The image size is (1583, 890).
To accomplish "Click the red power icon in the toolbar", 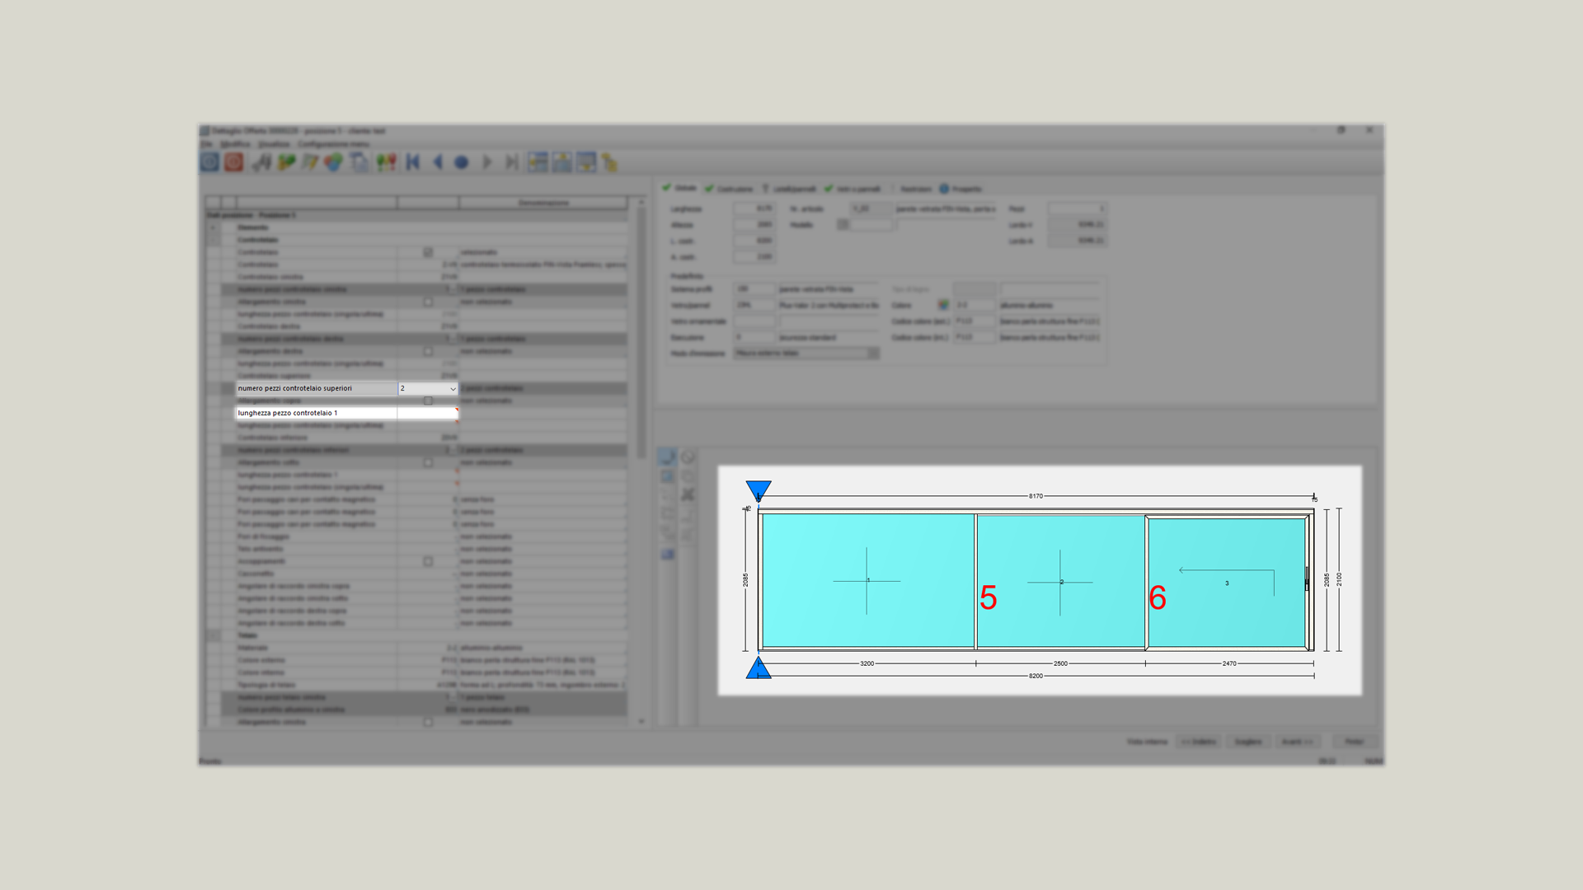I will (234, 162).
